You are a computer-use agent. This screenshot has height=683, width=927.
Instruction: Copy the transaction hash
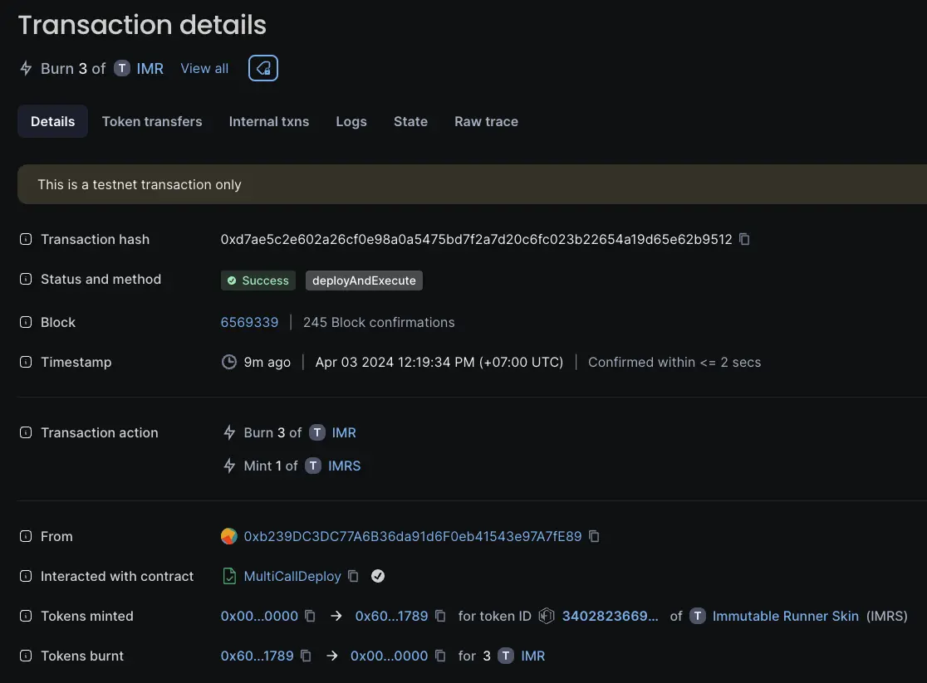click(743, 239)
